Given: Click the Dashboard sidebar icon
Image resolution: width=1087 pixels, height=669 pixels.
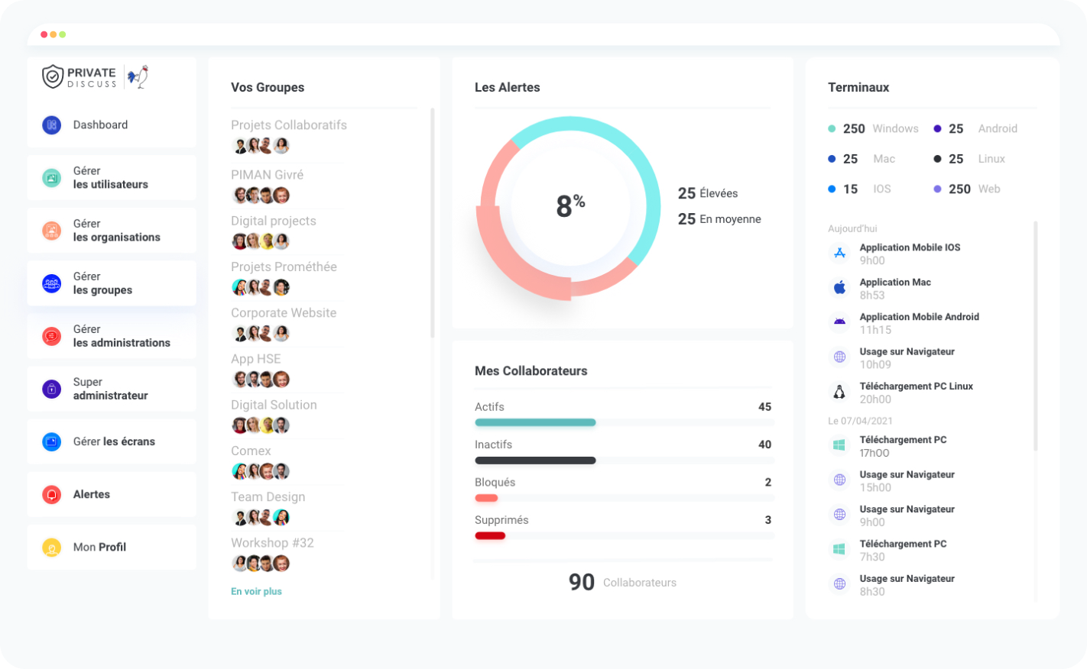Looking at the screenshot, I should tap(51, 125).
